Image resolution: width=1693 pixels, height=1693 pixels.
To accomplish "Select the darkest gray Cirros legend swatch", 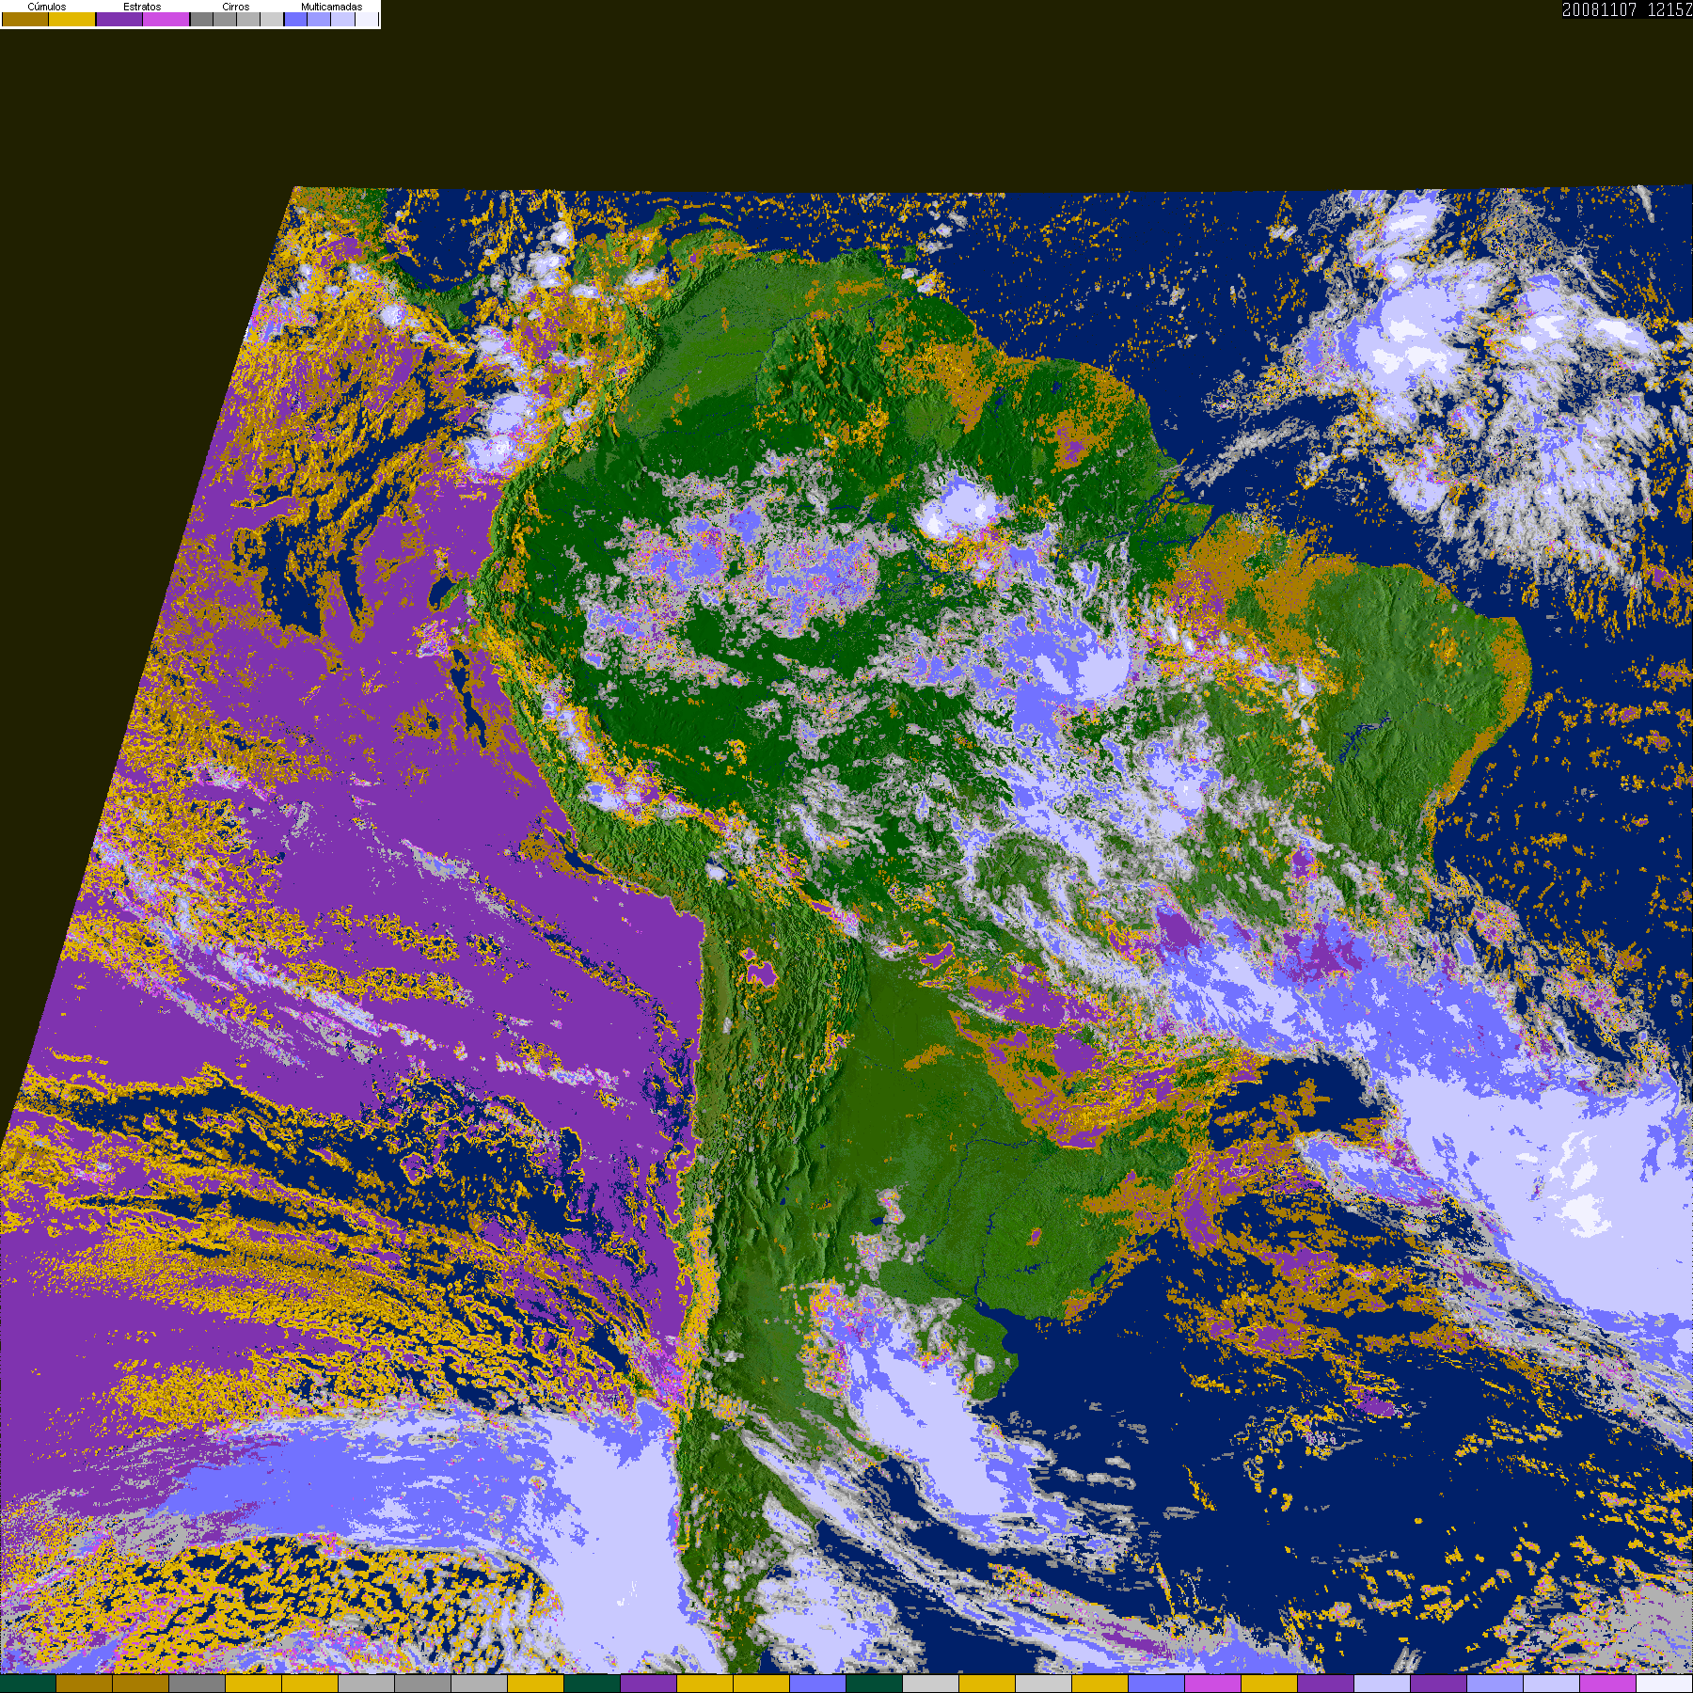I will (x=201, y=19).
